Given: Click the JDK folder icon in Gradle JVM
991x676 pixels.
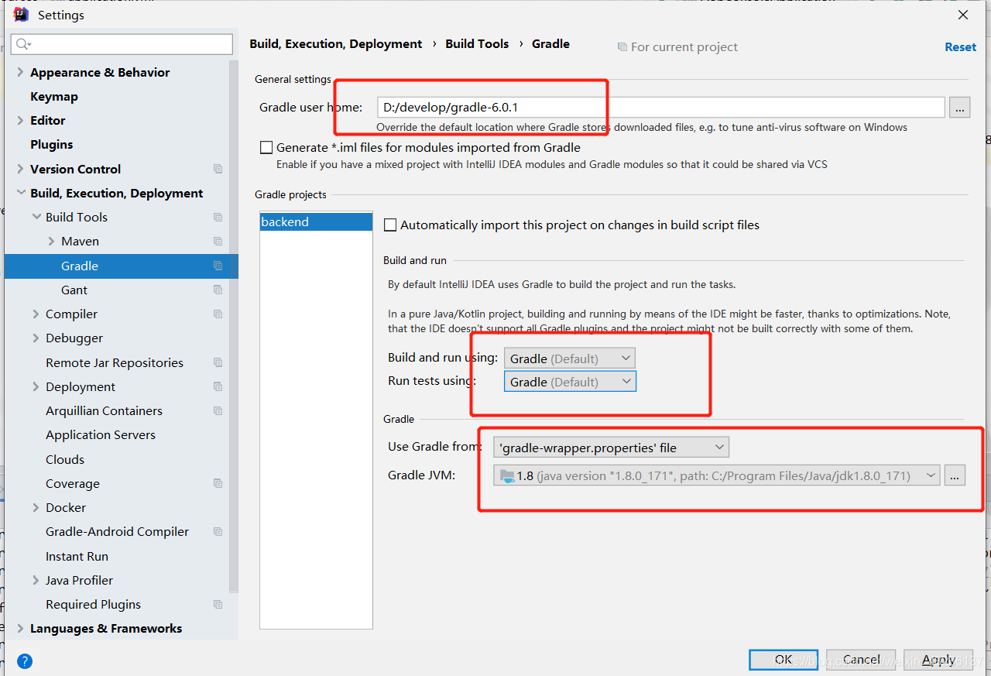Looking at the screenshot, I should (x=507, y=476).
